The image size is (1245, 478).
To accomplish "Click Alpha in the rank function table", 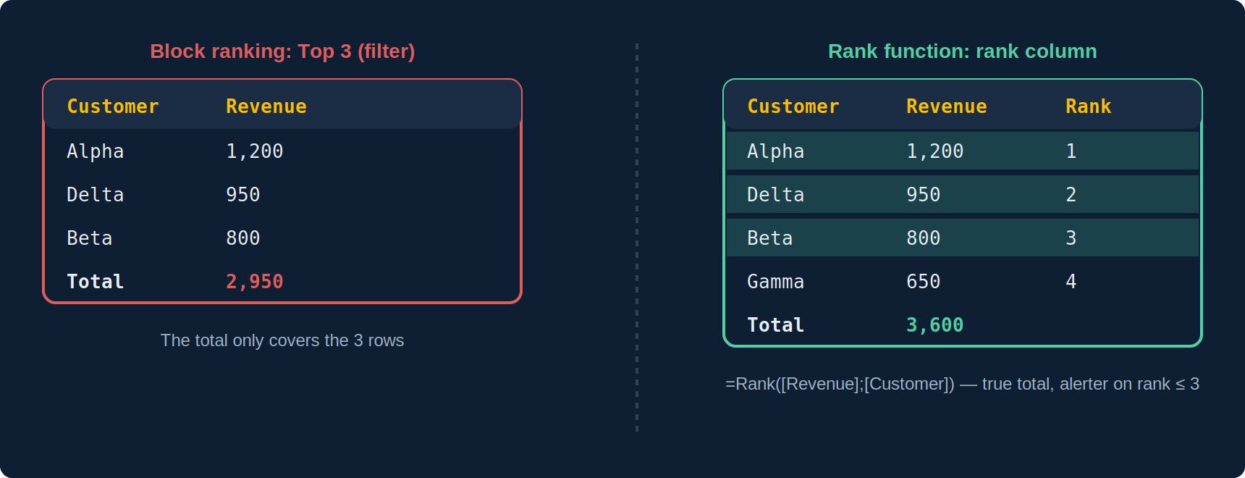I will 776,151.
